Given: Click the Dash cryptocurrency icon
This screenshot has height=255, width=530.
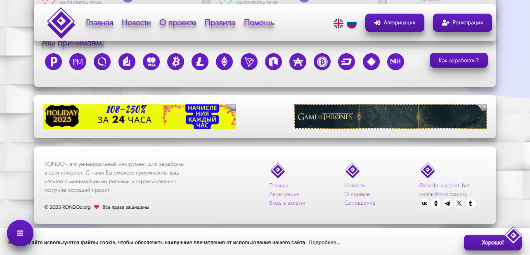Looking at the screenshot, I should (x=346, y=62).
